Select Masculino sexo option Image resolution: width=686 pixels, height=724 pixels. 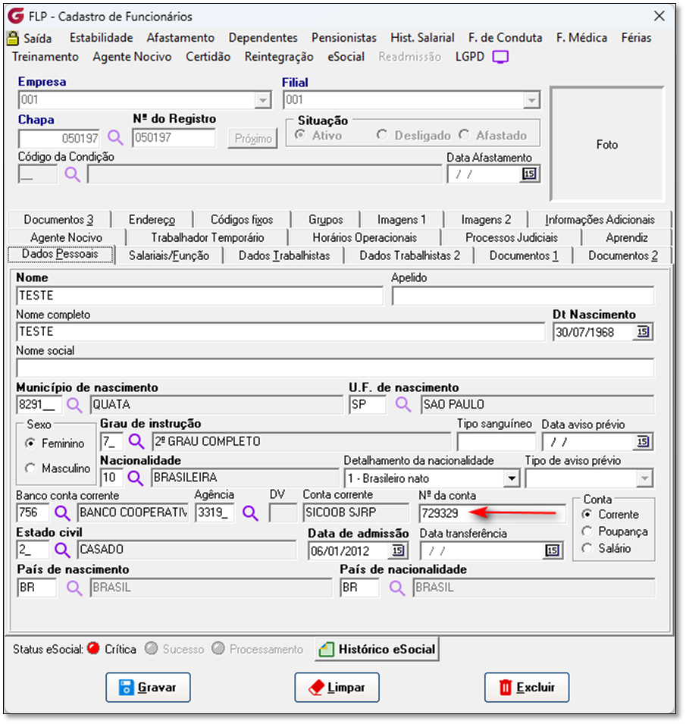[30, 469]
